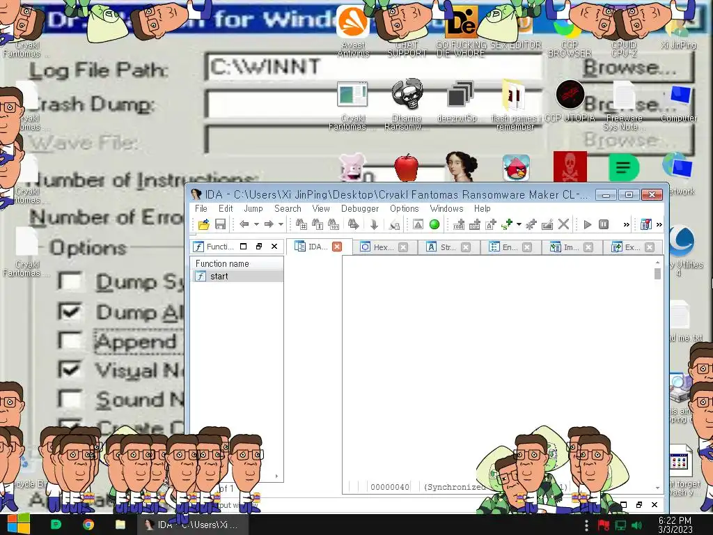Click the Convert to string A icon
Screen dimensions: 713x535
[491, 224]
